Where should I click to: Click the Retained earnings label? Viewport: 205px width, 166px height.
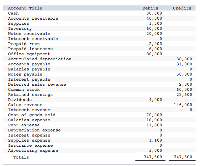30,95
